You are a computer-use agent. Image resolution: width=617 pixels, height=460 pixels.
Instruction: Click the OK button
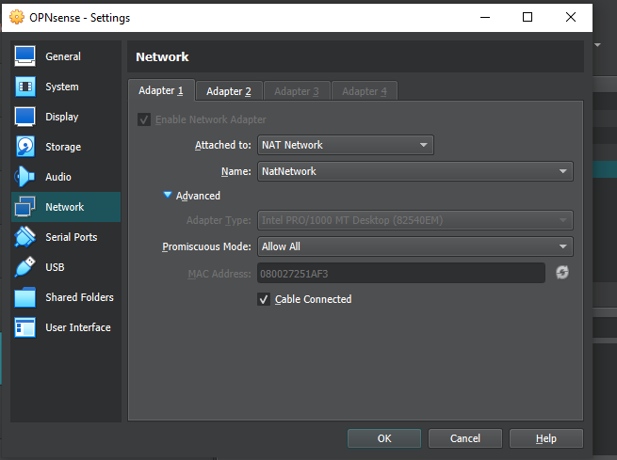pyautogui.click(x=384, y=438)
